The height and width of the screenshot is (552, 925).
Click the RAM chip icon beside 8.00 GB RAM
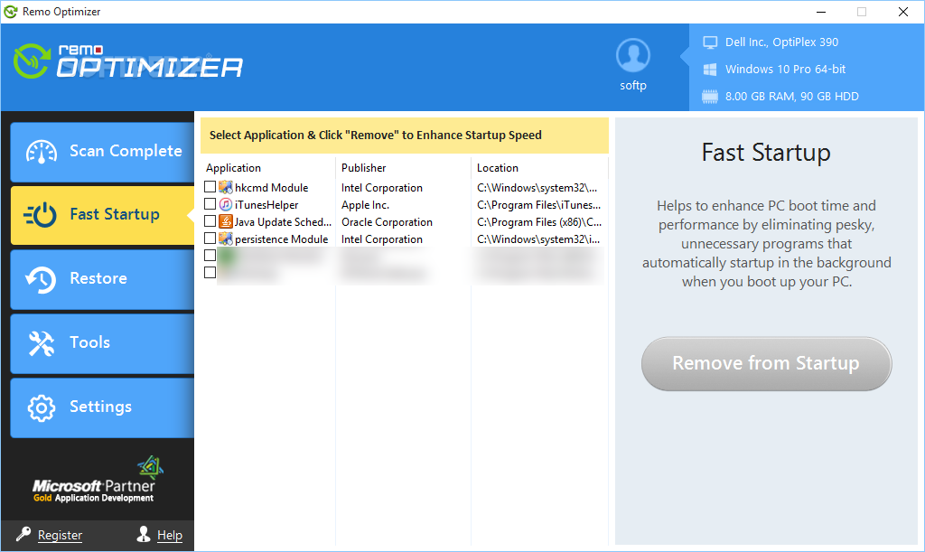(710, 97)
